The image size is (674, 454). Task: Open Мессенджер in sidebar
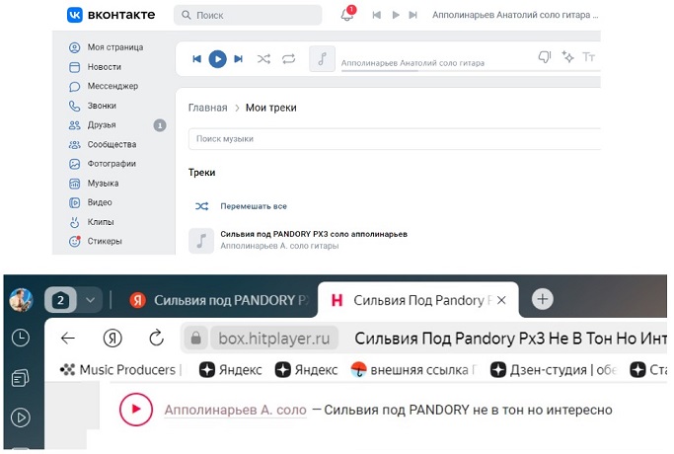(104, 87)
